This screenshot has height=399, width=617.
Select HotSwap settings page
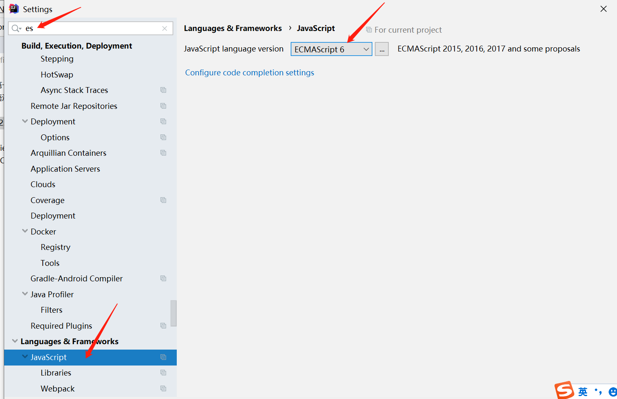coord(57,75)
